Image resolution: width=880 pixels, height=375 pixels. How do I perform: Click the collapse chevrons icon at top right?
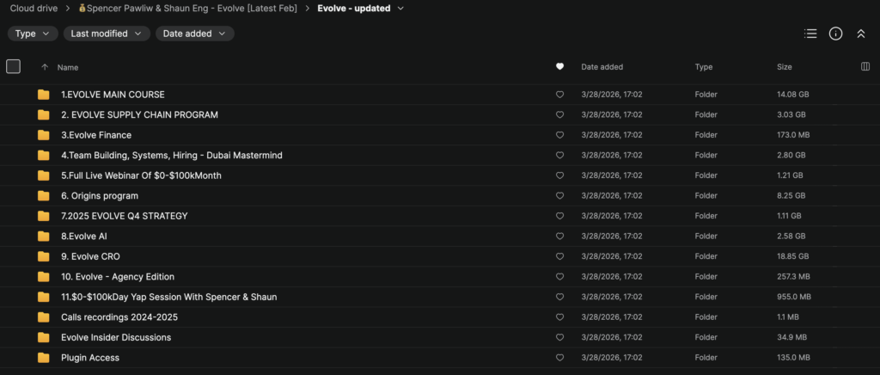tap(860, 34)
